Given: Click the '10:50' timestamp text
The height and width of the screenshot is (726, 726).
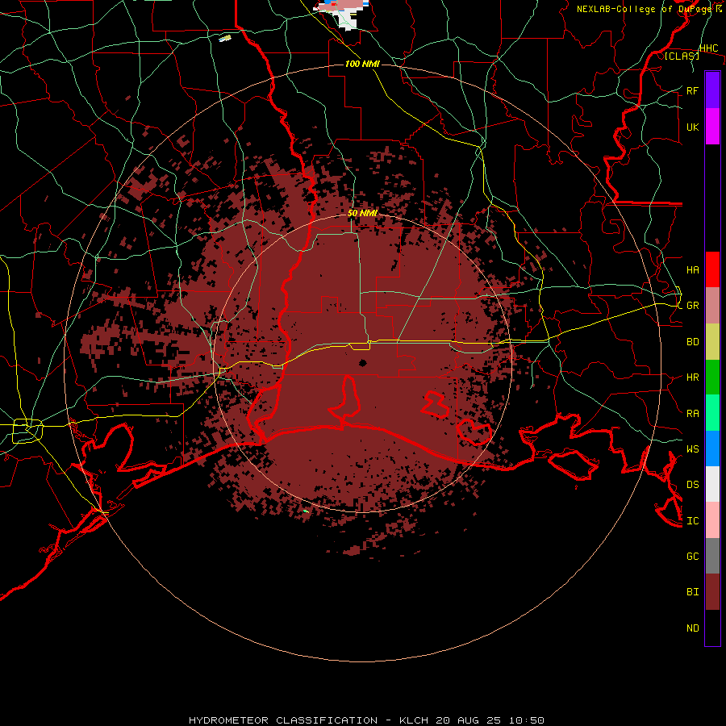Looking at the screenshot, I should 527,720.
